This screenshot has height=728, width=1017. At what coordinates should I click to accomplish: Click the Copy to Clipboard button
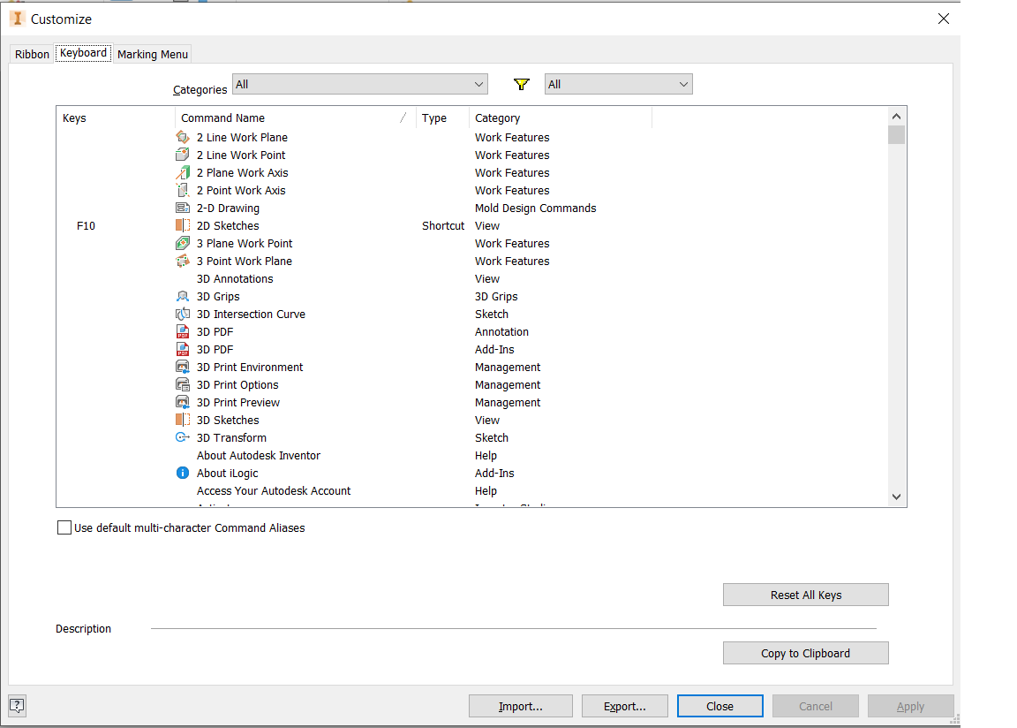(805, 653)
